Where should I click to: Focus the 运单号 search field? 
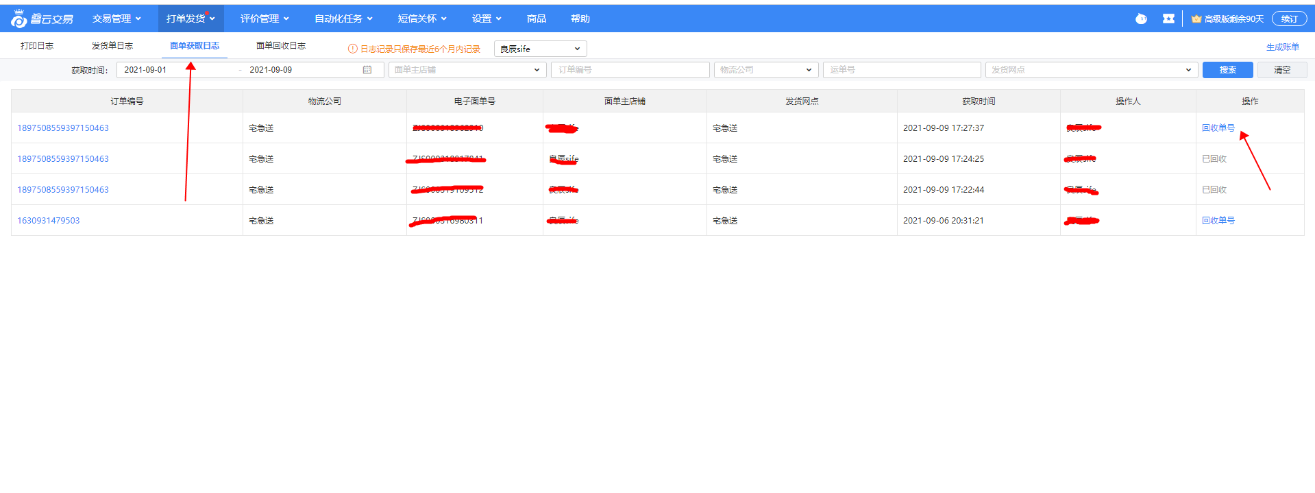click(x=902, y=70)
